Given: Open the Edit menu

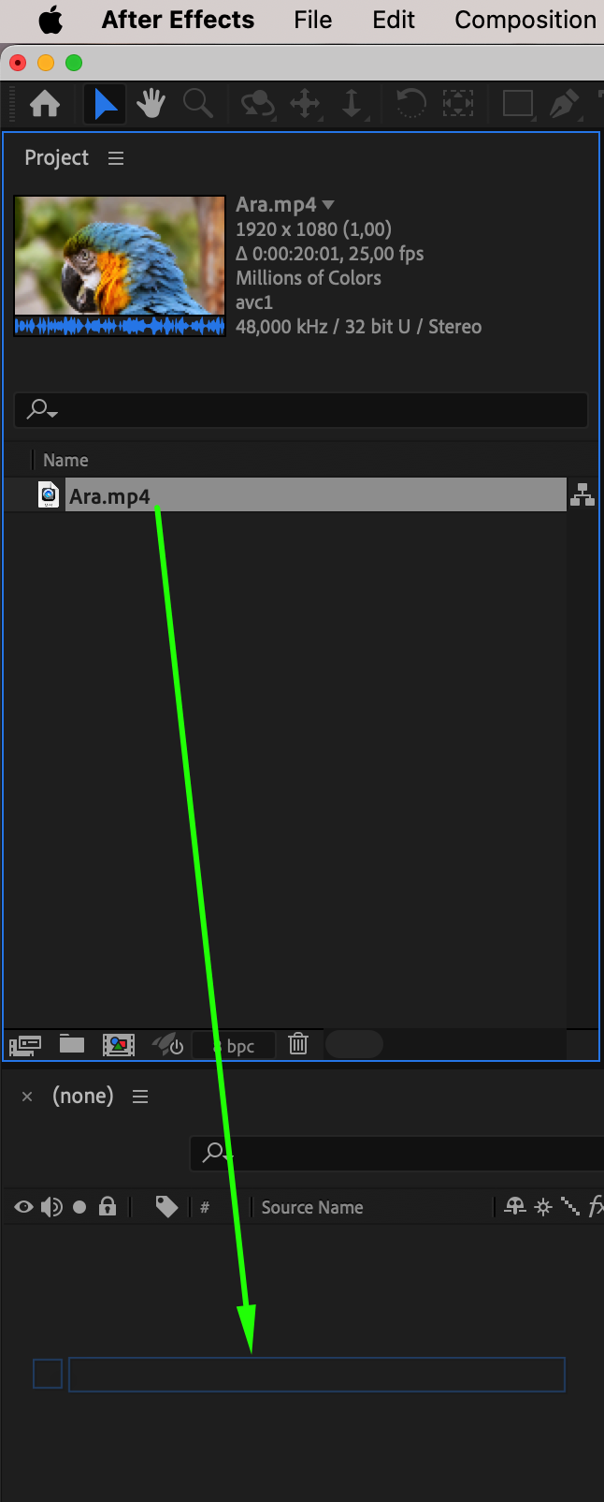Looking at the screenshot, I should 394,20.
